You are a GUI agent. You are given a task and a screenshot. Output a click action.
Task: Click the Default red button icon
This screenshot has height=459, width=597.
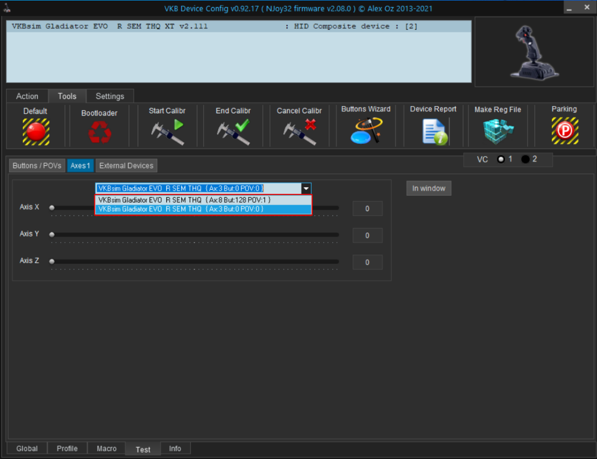36,132
